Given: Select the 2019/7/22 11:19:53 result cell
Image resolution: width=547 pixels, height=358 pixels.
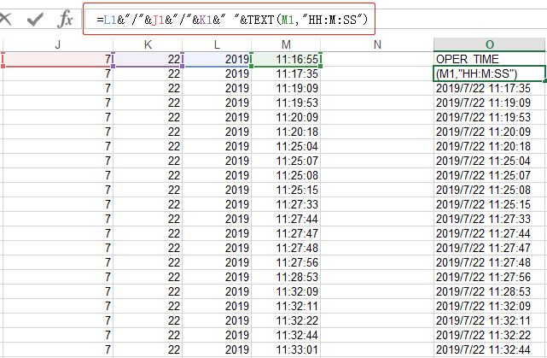Looking at the screenshot, I should point(490,117).
